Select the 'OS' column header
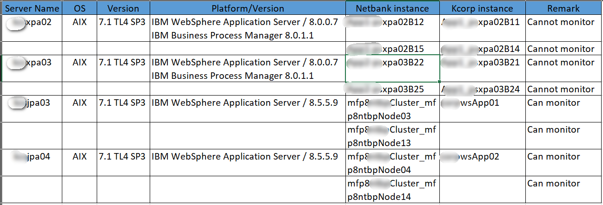This screenshot has height=205, width=603. (80, 8)
